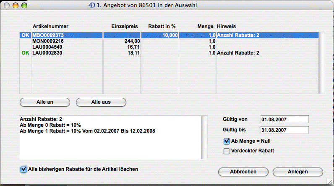Click the Gültig bis date field
Screen dimensions: 334x186
(284, 130)
